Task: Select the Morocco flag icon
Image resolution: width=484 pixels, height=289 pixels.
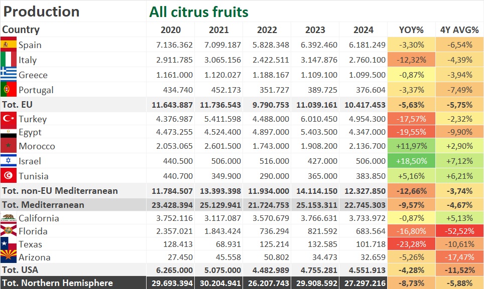Action: (9, 146)
